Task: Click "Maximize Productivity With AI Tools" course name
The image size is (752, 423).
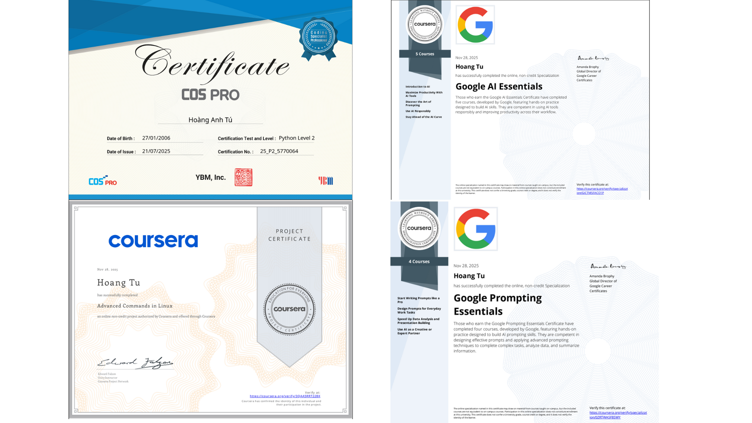Action: [x=424, y=94]
